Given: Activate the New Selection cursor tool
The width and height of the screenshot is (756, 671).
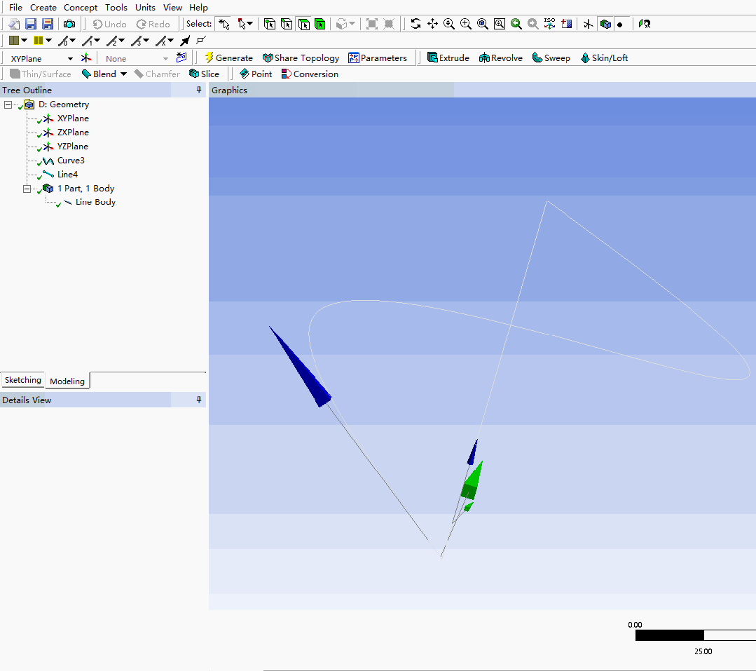Looking at the screenshot, I should (x=224, y=24).
